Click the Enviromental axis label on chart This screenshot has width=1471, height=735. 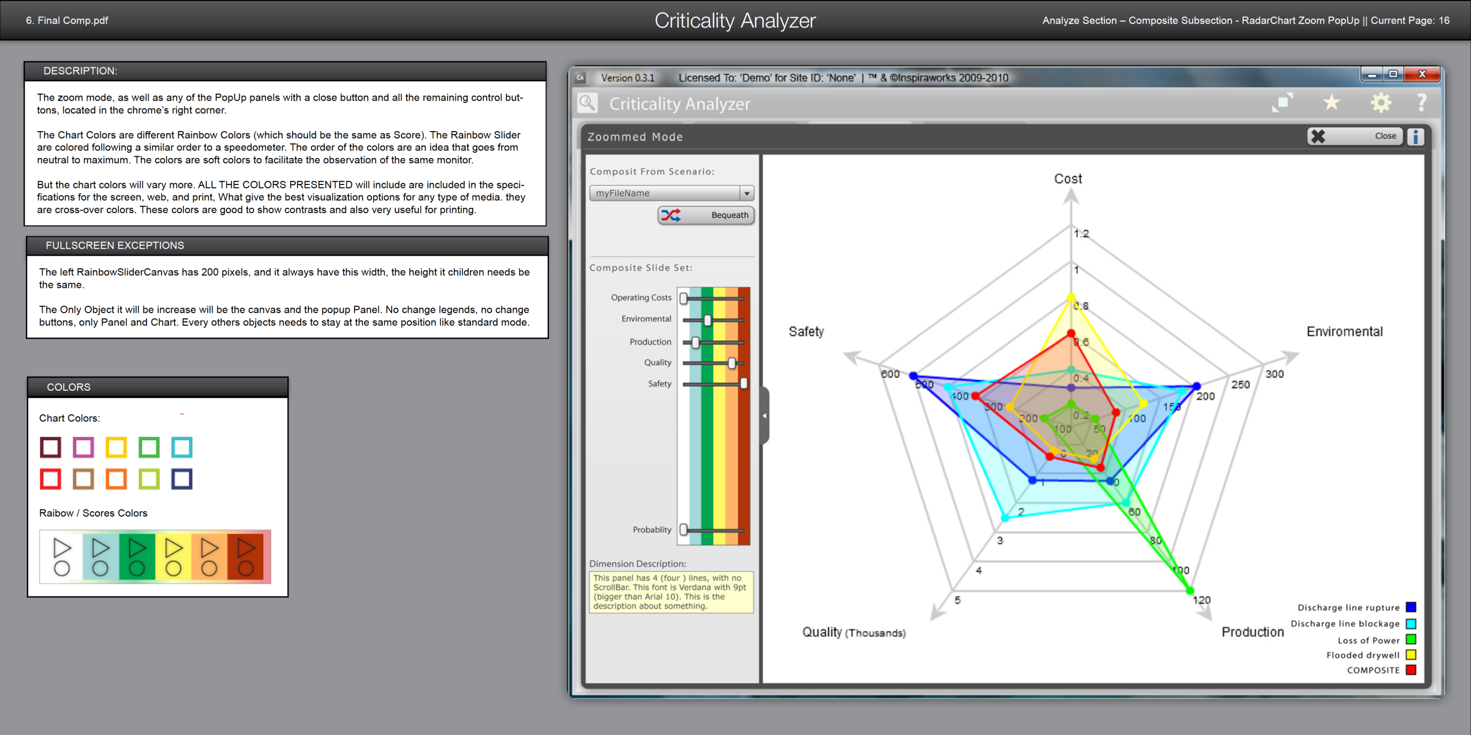coord(1345,332)
